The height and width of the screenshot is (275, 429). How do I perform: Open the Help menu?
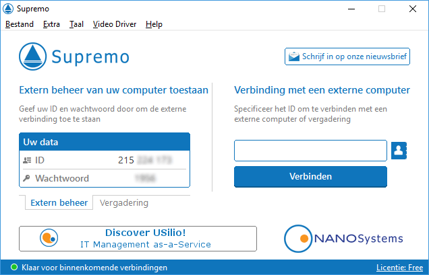point(154,24)
